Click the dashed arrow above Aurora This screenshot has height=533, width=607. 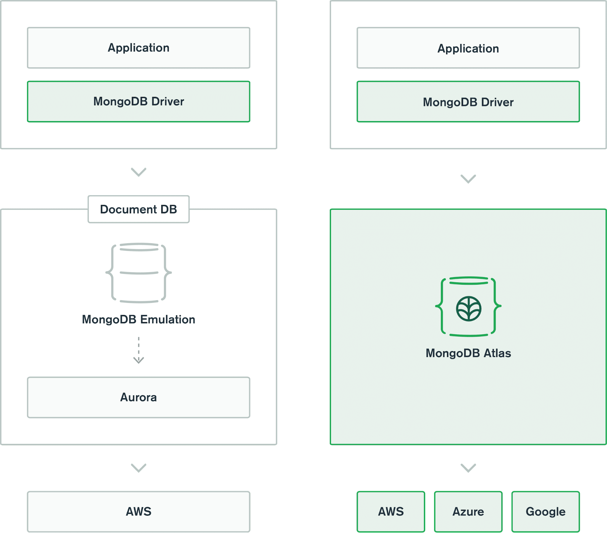pyautogui.click(x=138, y=350)
